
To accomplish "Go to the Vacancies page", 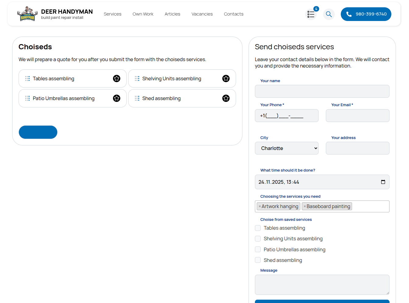I will pyautogui.click(x=202, y=14).
